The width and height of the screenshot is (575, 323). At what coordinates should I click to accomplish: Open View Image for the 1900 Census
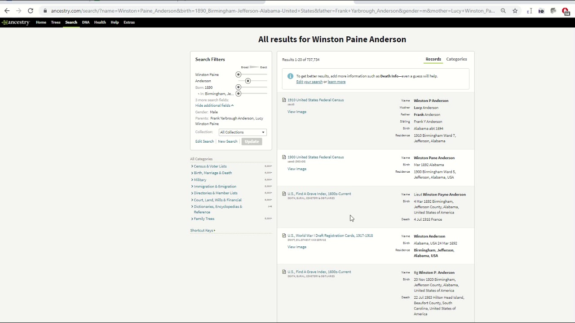[297, 169]
